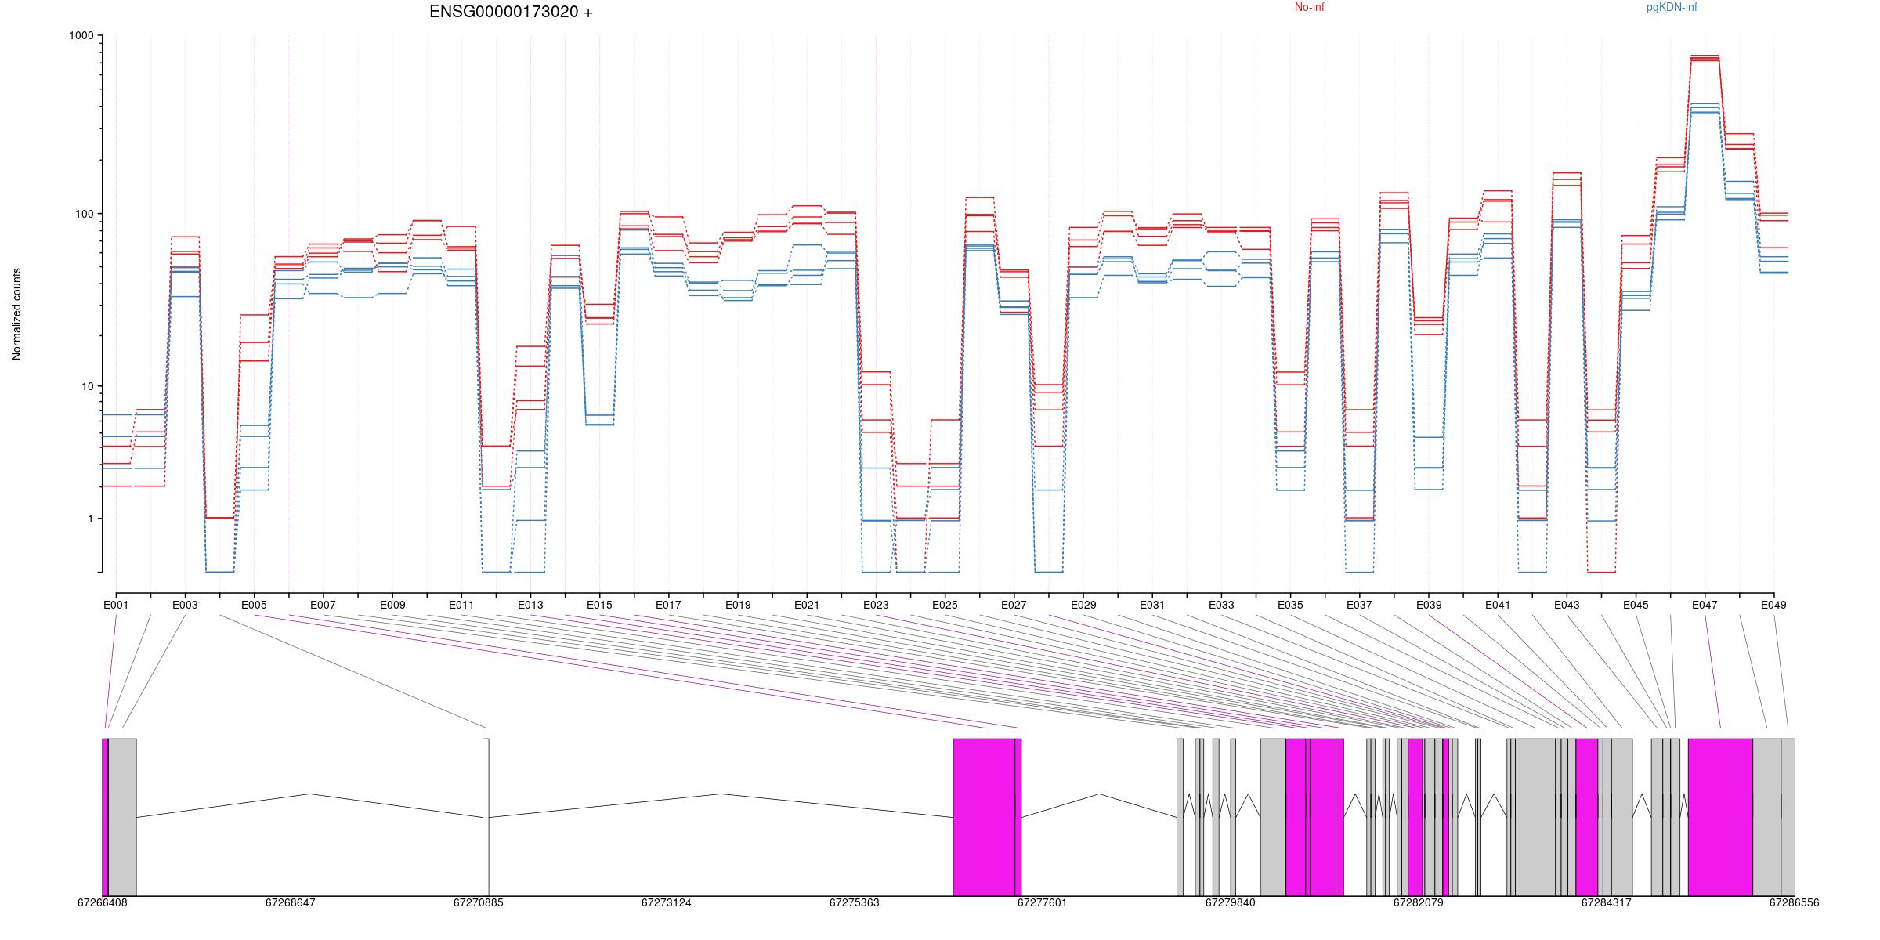
Task: Select the pgKDN-inf legend label
Action: [1672, 7]
